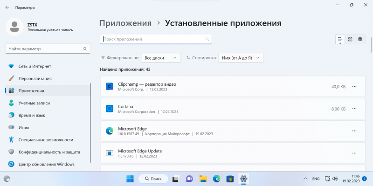
Task: Click Приложения breadcrumb link
Action: click(125, 23)
